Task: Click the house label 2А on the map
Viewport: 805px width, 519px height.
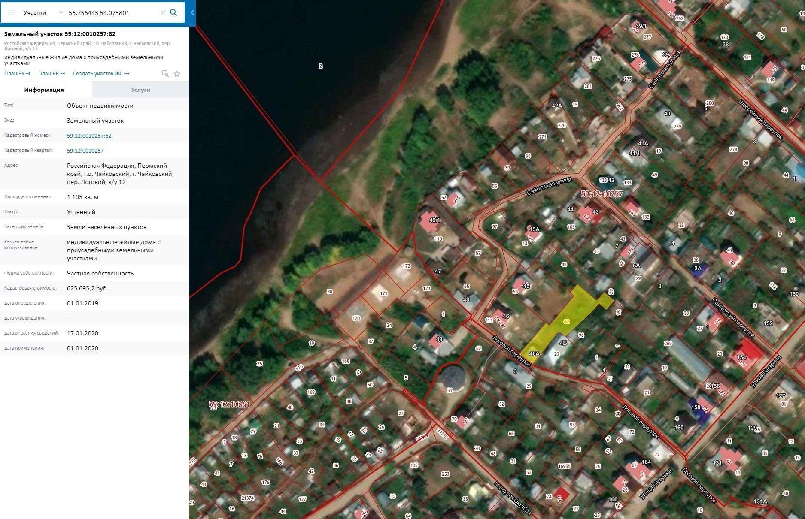Action: pyautogui.click(x=698, y=269)
